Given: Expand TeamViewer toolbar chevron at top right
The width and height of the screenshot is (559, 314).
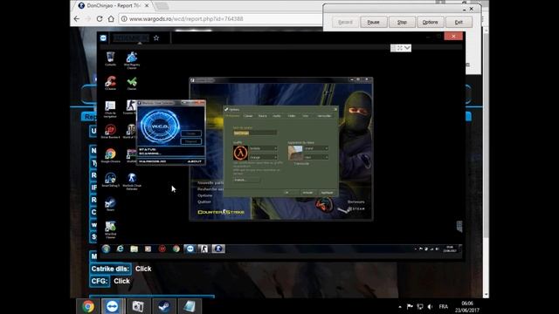Looking at the screenshot, I should (x=408, y=48).
